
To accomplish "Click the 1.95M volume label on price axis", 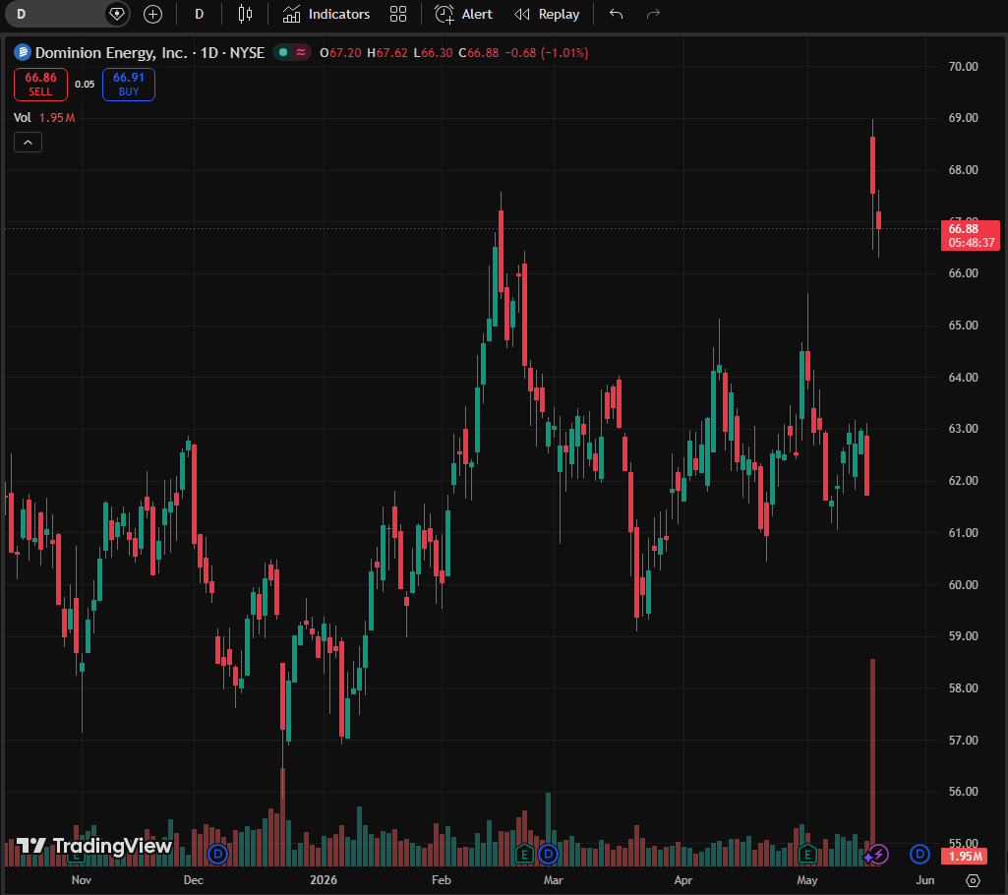I will coord(965,857).
